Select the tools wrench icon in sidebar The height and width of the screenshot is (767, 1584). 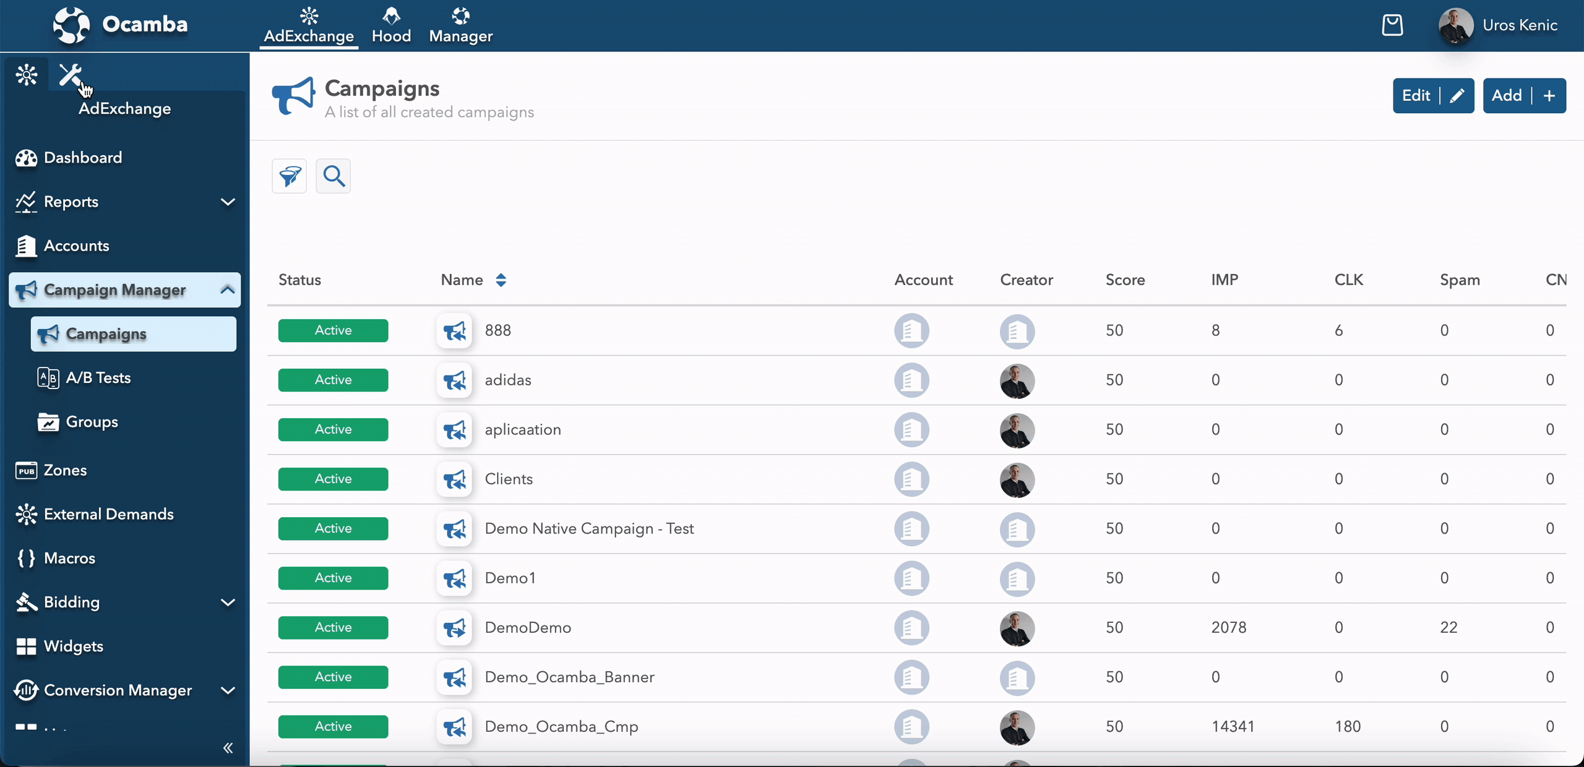71,75
